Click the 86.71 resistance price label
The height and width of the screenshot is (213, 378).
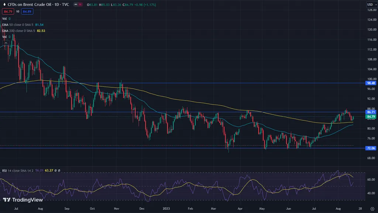[371, 111]
